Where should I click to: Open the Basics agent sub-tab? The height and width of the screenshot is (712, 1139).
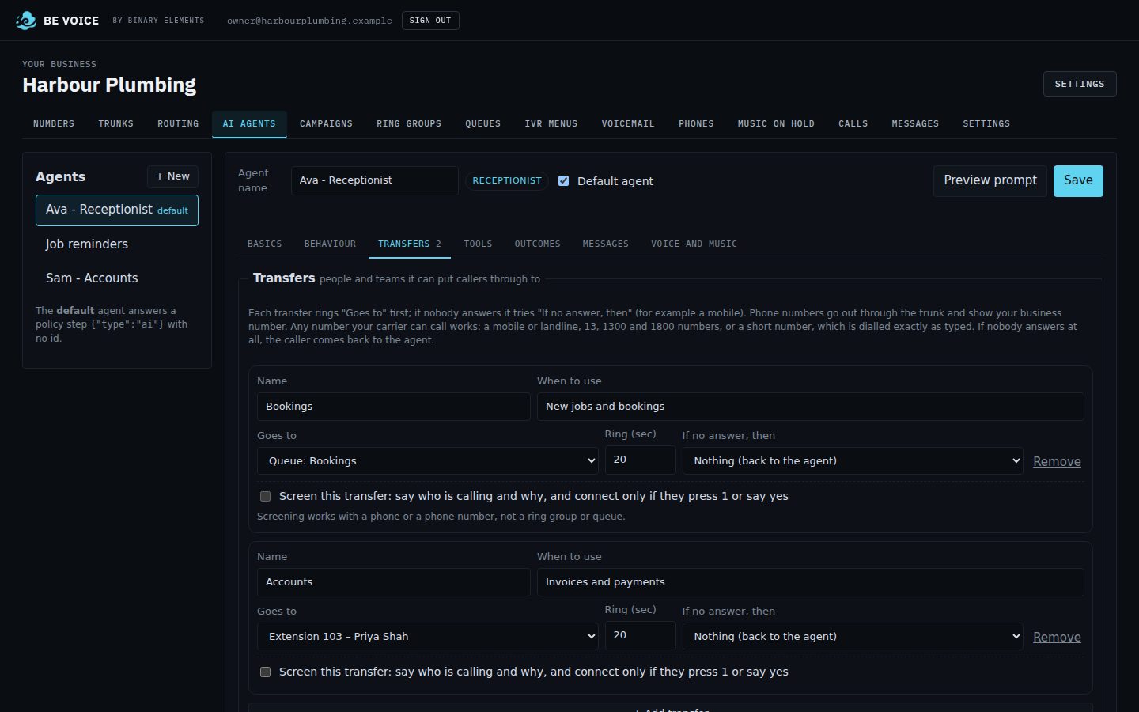(265, 244)
